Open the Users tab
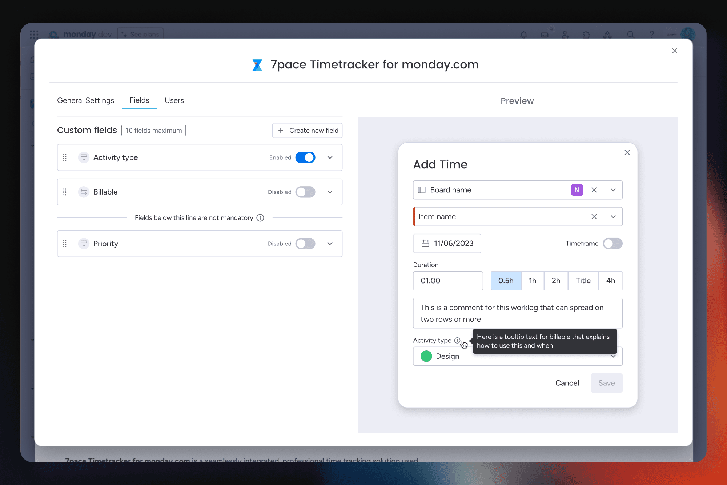This screenshot has width=727, height=485. (174, 100)
